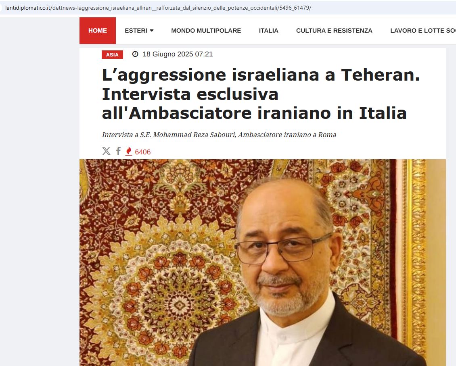The image size is (456, 366).
Task: Open the CULTURA E RESISTENZA section
Action: [334, 31]
